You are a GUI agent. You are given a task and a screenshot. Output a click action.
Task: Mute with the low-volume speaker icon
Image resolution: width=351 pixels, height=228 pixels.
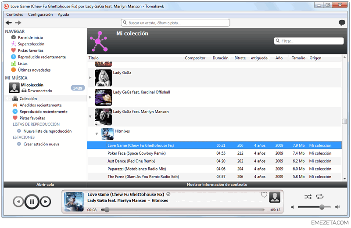pos(292,207)
